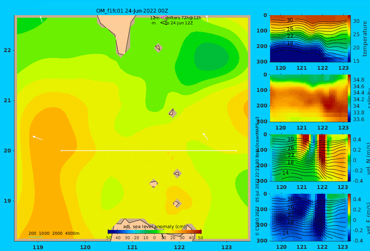Click the Taiwan southern tip landmass
The image size is (370, 251).
click(120, 33)
